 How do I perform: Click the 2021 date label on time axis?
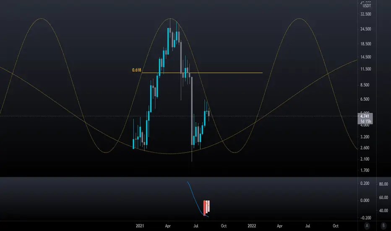140,226
